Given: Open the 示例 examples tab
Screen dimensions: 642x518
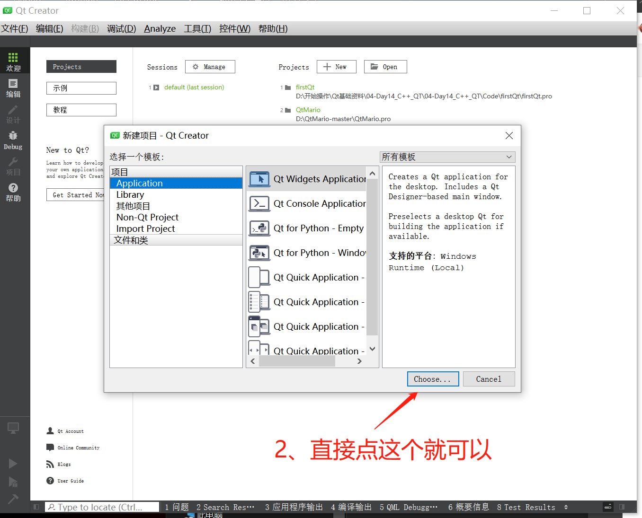Looking at the screenshot, I should (x=81, y=88).
